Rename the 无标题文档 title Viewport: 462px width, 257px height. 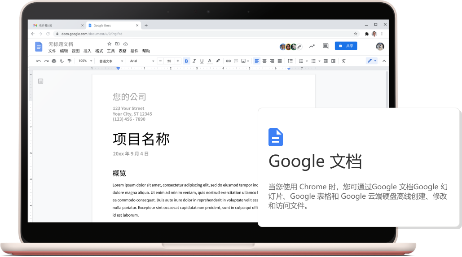point(61,44)
